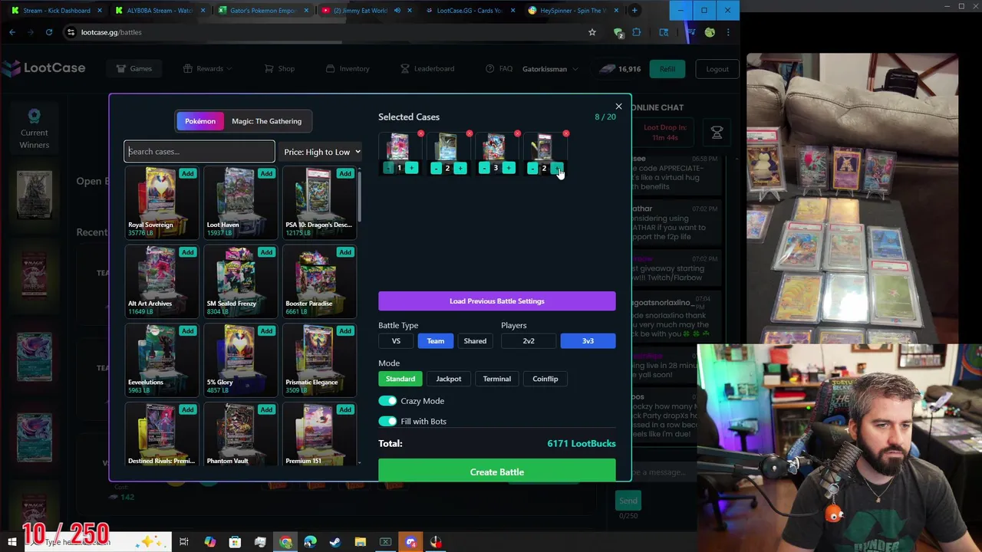982x552 pixels.
Task: Switch to Magic: The Gathering tab
Action: (x=266, y=121)
